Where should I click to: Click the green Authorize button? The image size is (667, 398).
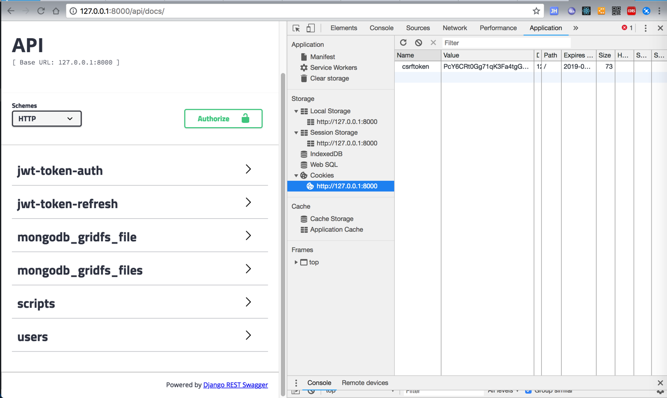point(223,119)
